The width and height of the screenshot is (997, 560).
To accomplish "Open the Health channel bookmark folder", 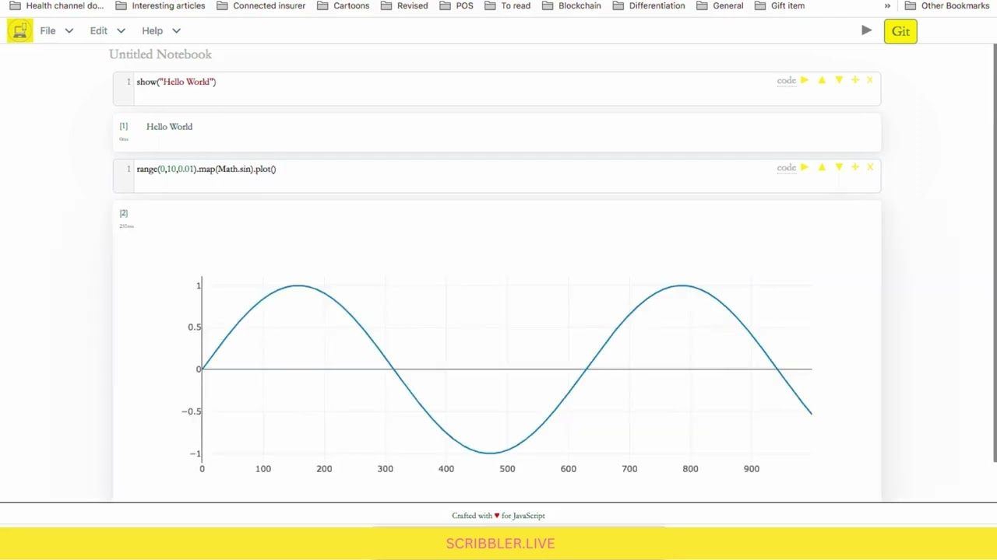I will point(56,5).
